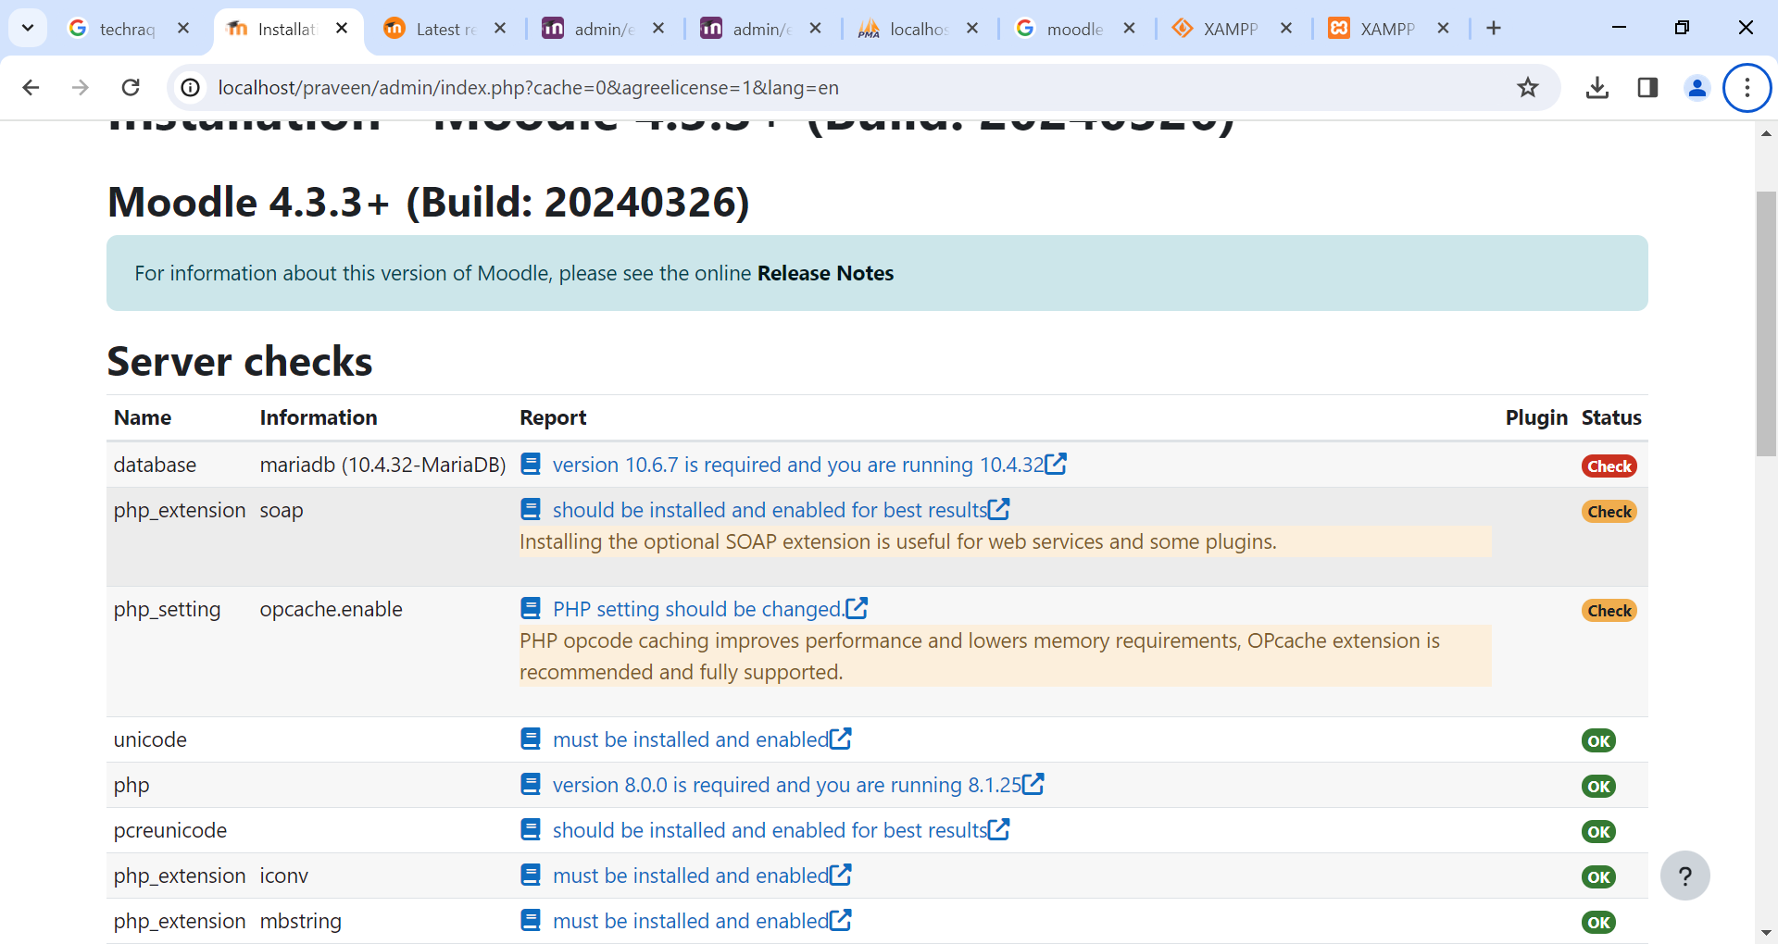Screen dimensions: 1778x944
Task: Click the pcreunicode report book icon
Action: tap(531, 829)
